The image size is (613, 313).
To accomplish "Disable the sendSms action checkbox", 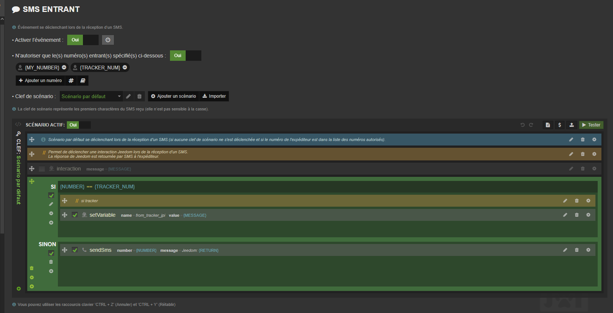I will click(75, 250).
